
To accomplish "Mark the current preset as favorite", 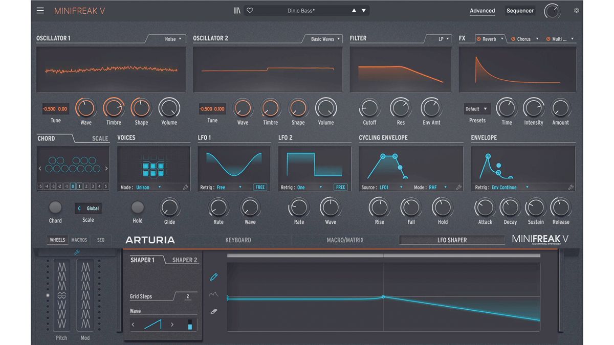I will tap(249, 10).
